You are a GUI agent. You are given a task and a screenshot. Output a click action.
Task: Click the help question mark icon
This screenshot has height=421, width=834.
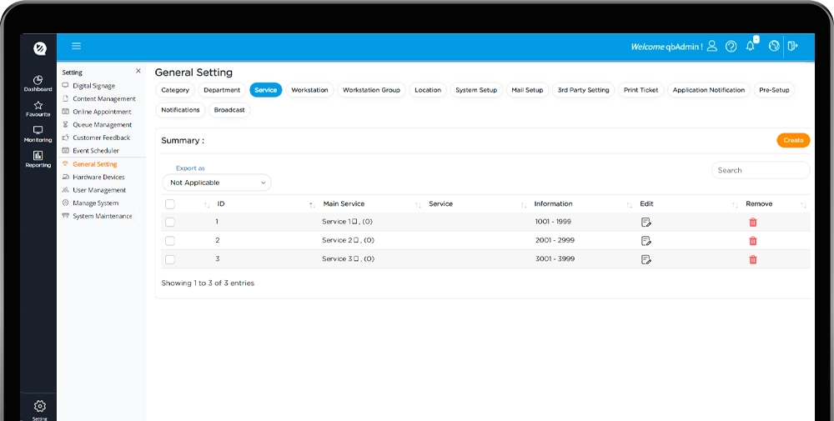(x=731, y=47)
